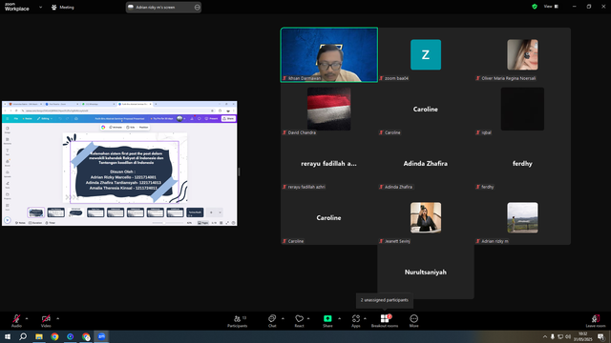Click the Animate option in shared Canva toolbar
Image resolution: width=611 pixels, height=343 pixels.
[116, 127]
